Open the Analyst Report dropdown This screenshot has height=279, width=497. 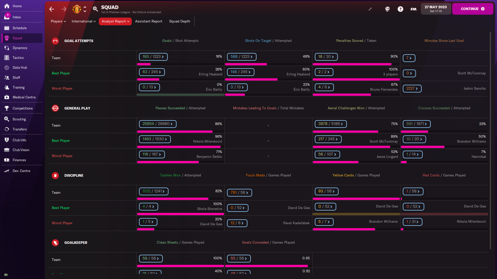click(115, 21)
